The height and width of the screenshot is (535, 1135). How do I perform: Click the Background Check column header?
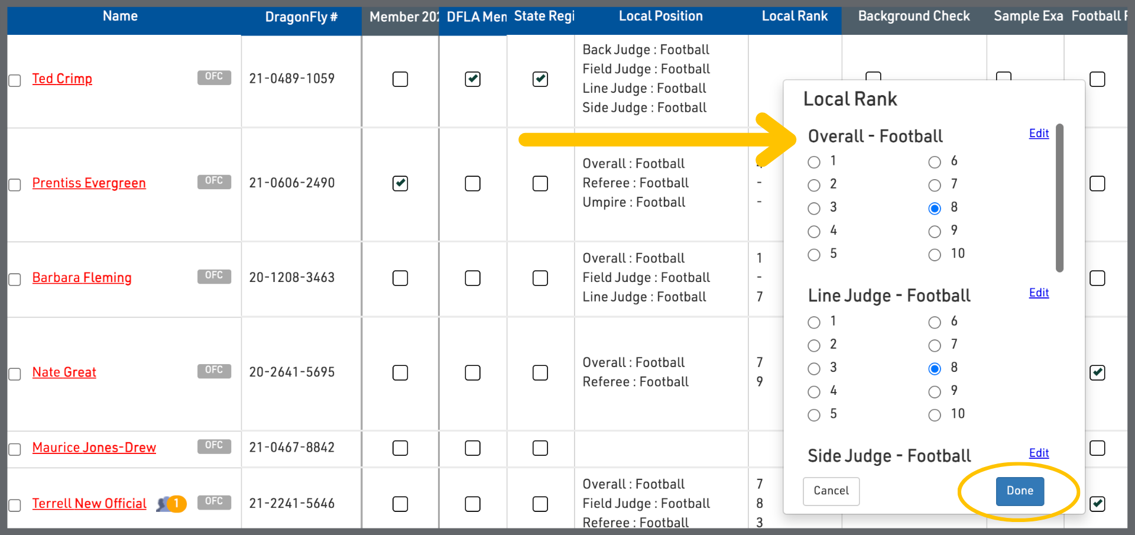pyautogui.click(x=913, y=17)
